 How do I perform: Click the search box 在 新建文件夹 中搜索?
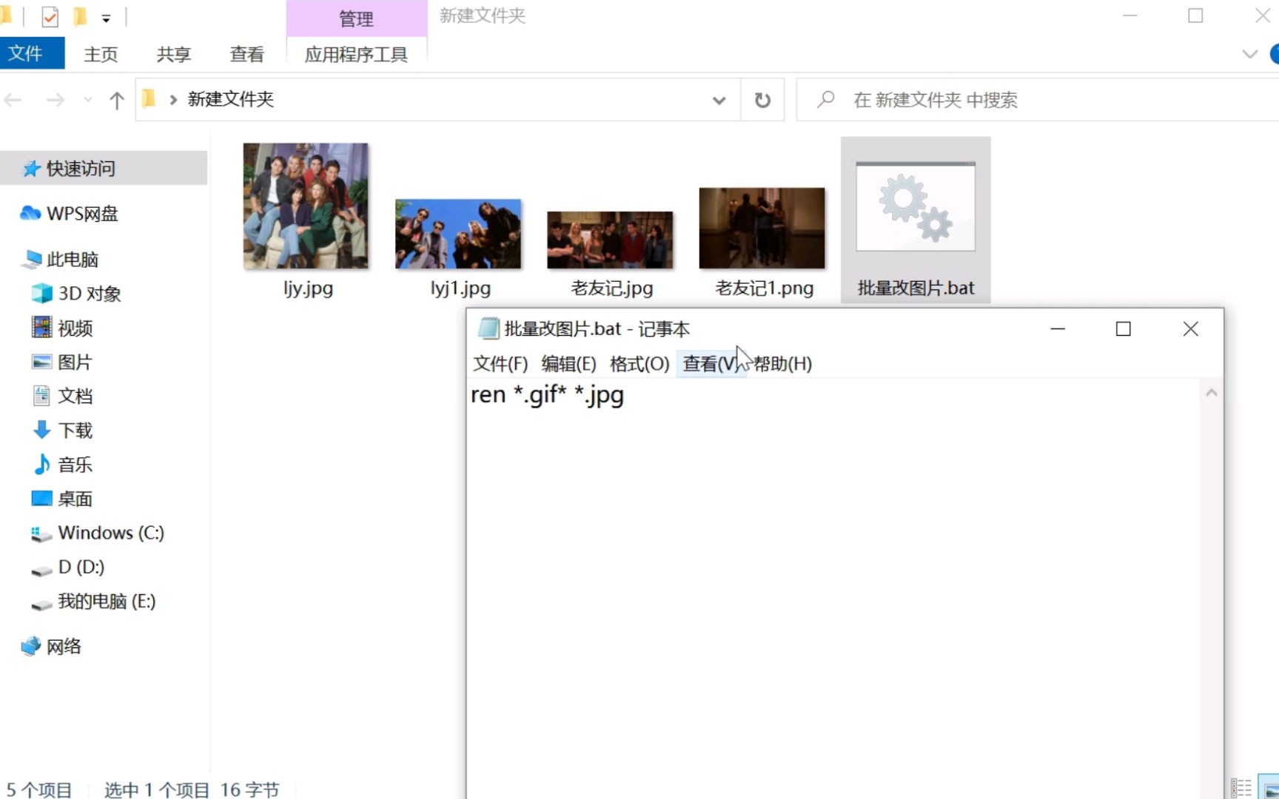pos(1036,100)
